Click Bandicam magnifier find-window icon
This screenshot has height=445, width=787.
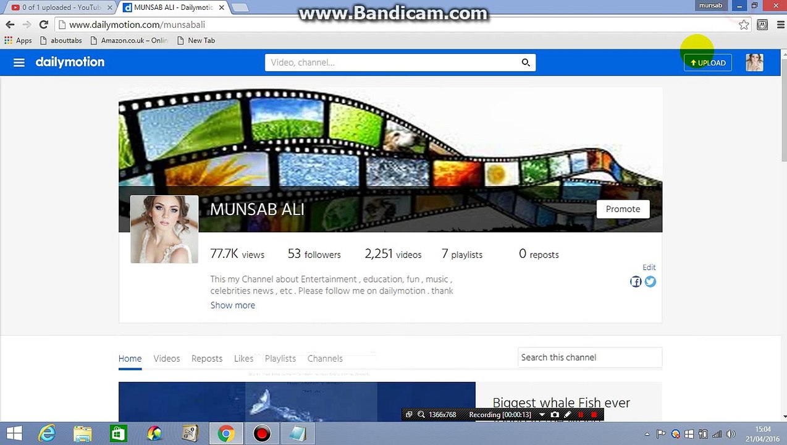click(x=421, y=415)
